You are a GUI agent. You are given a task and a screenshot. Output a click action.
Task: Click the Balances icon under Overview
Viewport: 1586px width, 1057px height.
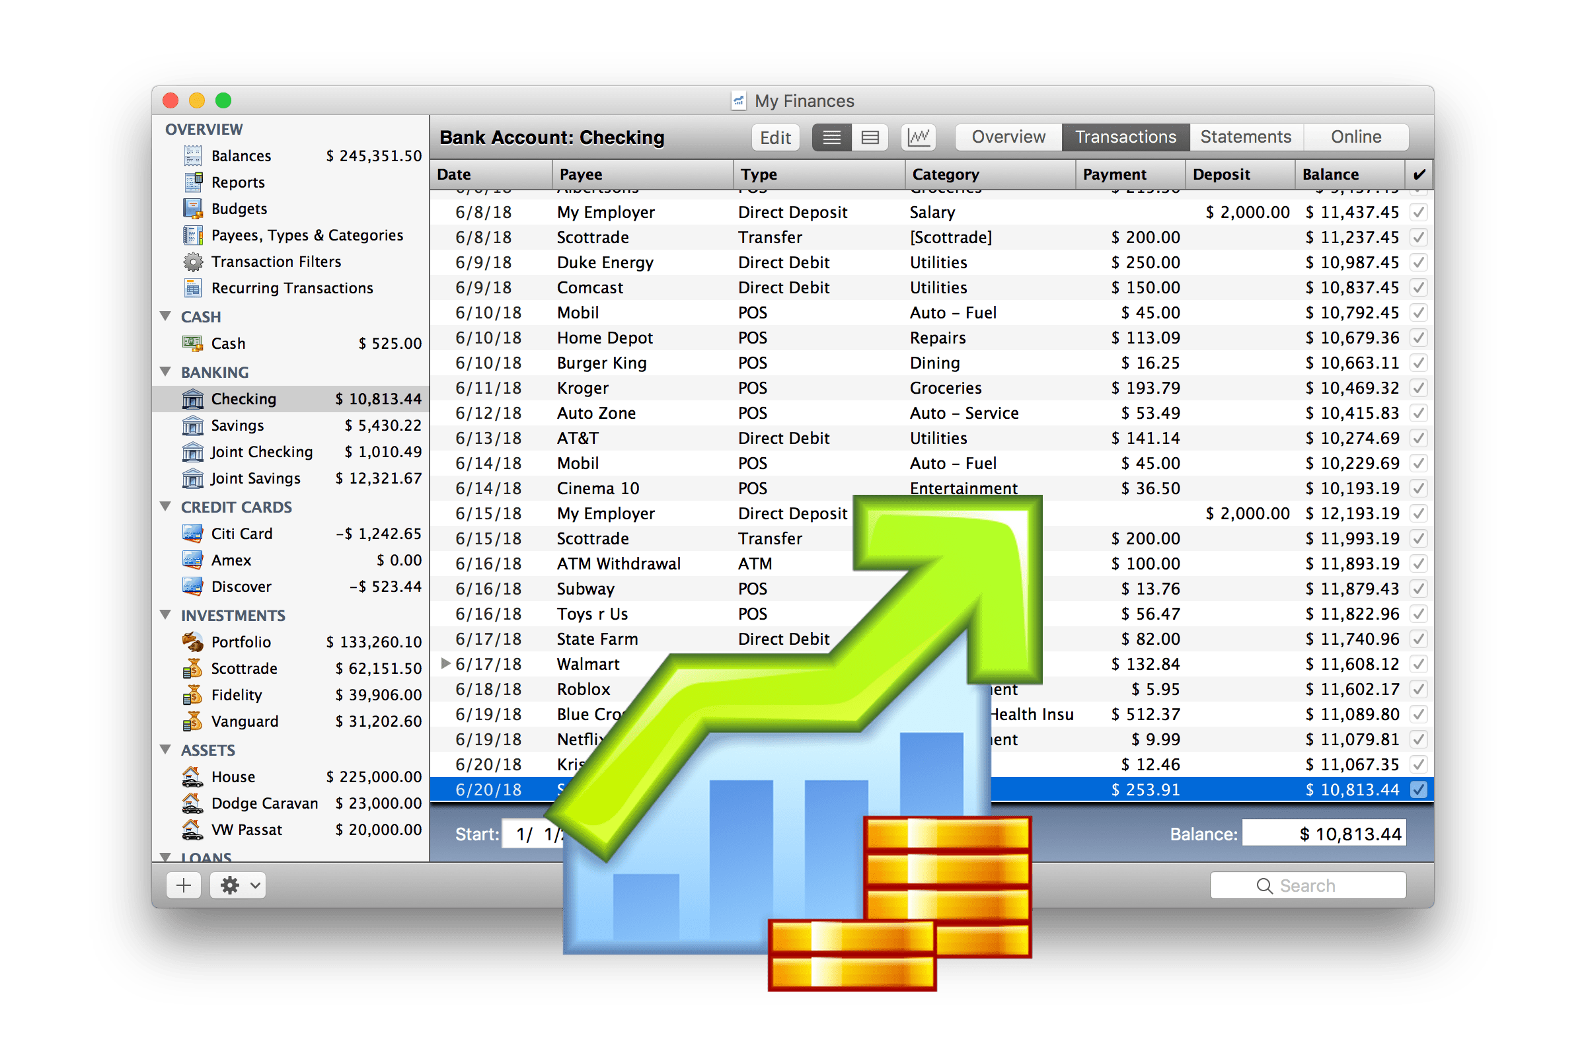click(x=194, y=155)
